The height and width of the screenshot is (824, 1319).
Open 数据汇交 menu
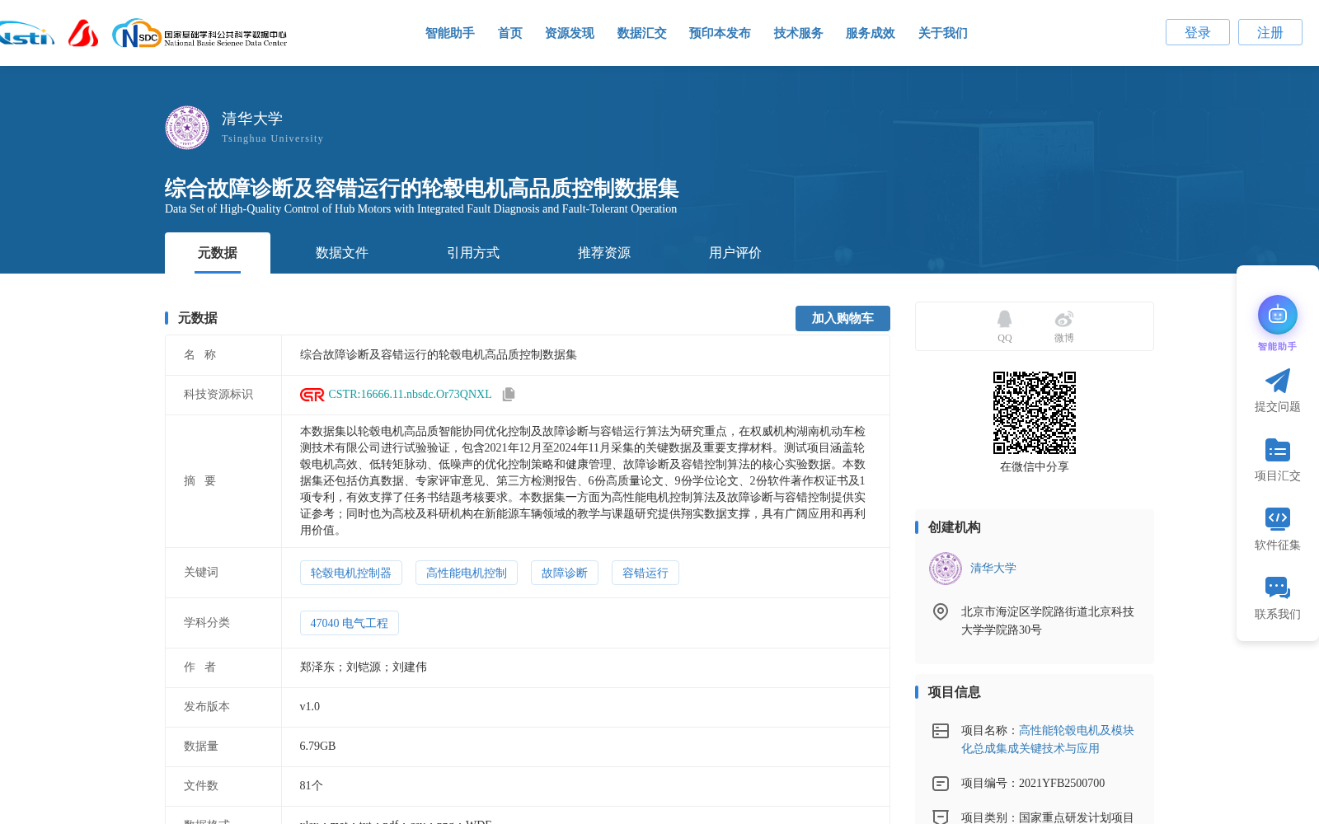coord(642,33)
